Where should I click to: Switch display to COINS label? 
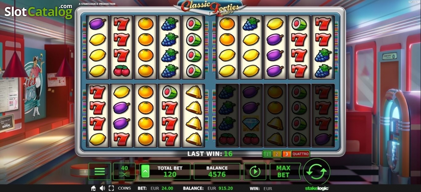124,188
